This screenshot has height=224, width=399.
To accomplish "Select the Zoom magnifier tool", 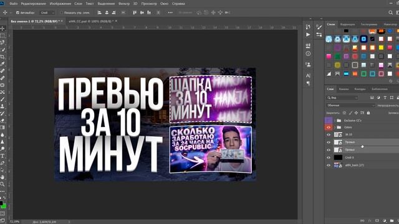I will click(2, 184).
